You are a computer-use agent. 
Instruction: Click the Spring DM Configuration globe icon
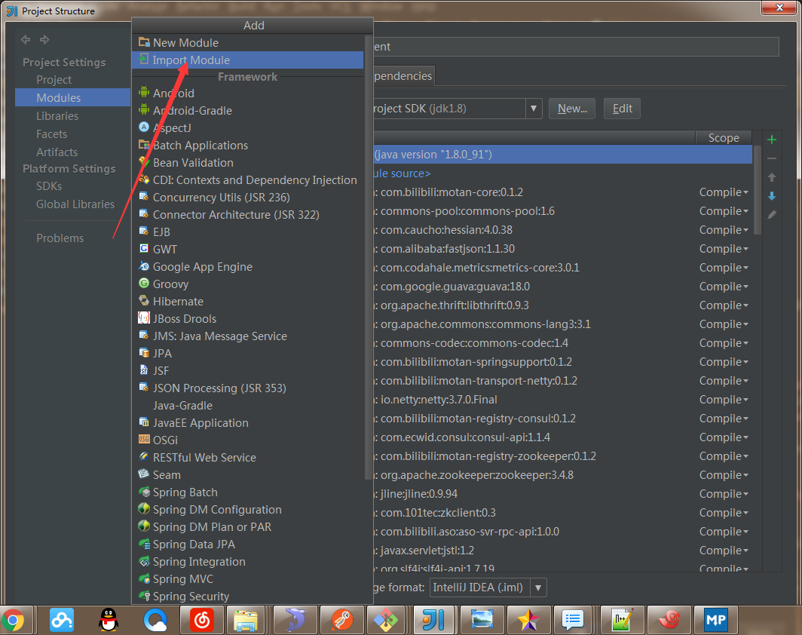click(144, 509)
